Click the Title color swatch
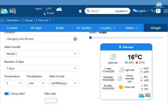 [51, 101]
